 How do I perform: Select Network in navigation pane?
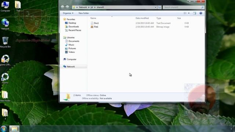point(71,67)
